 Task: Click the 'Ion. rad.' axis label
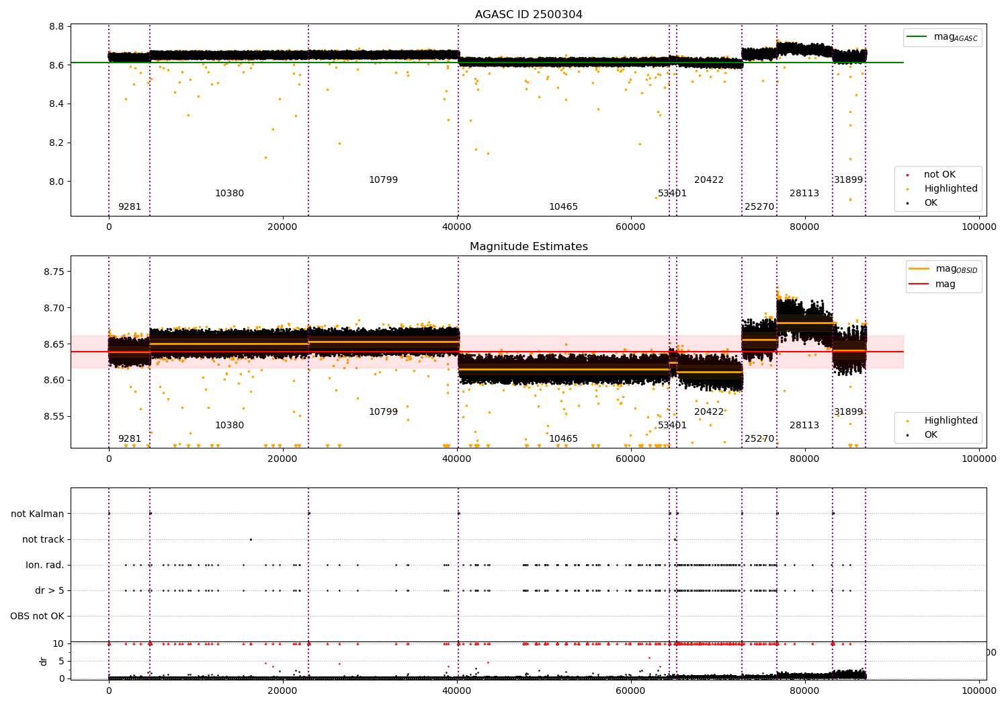45,565
